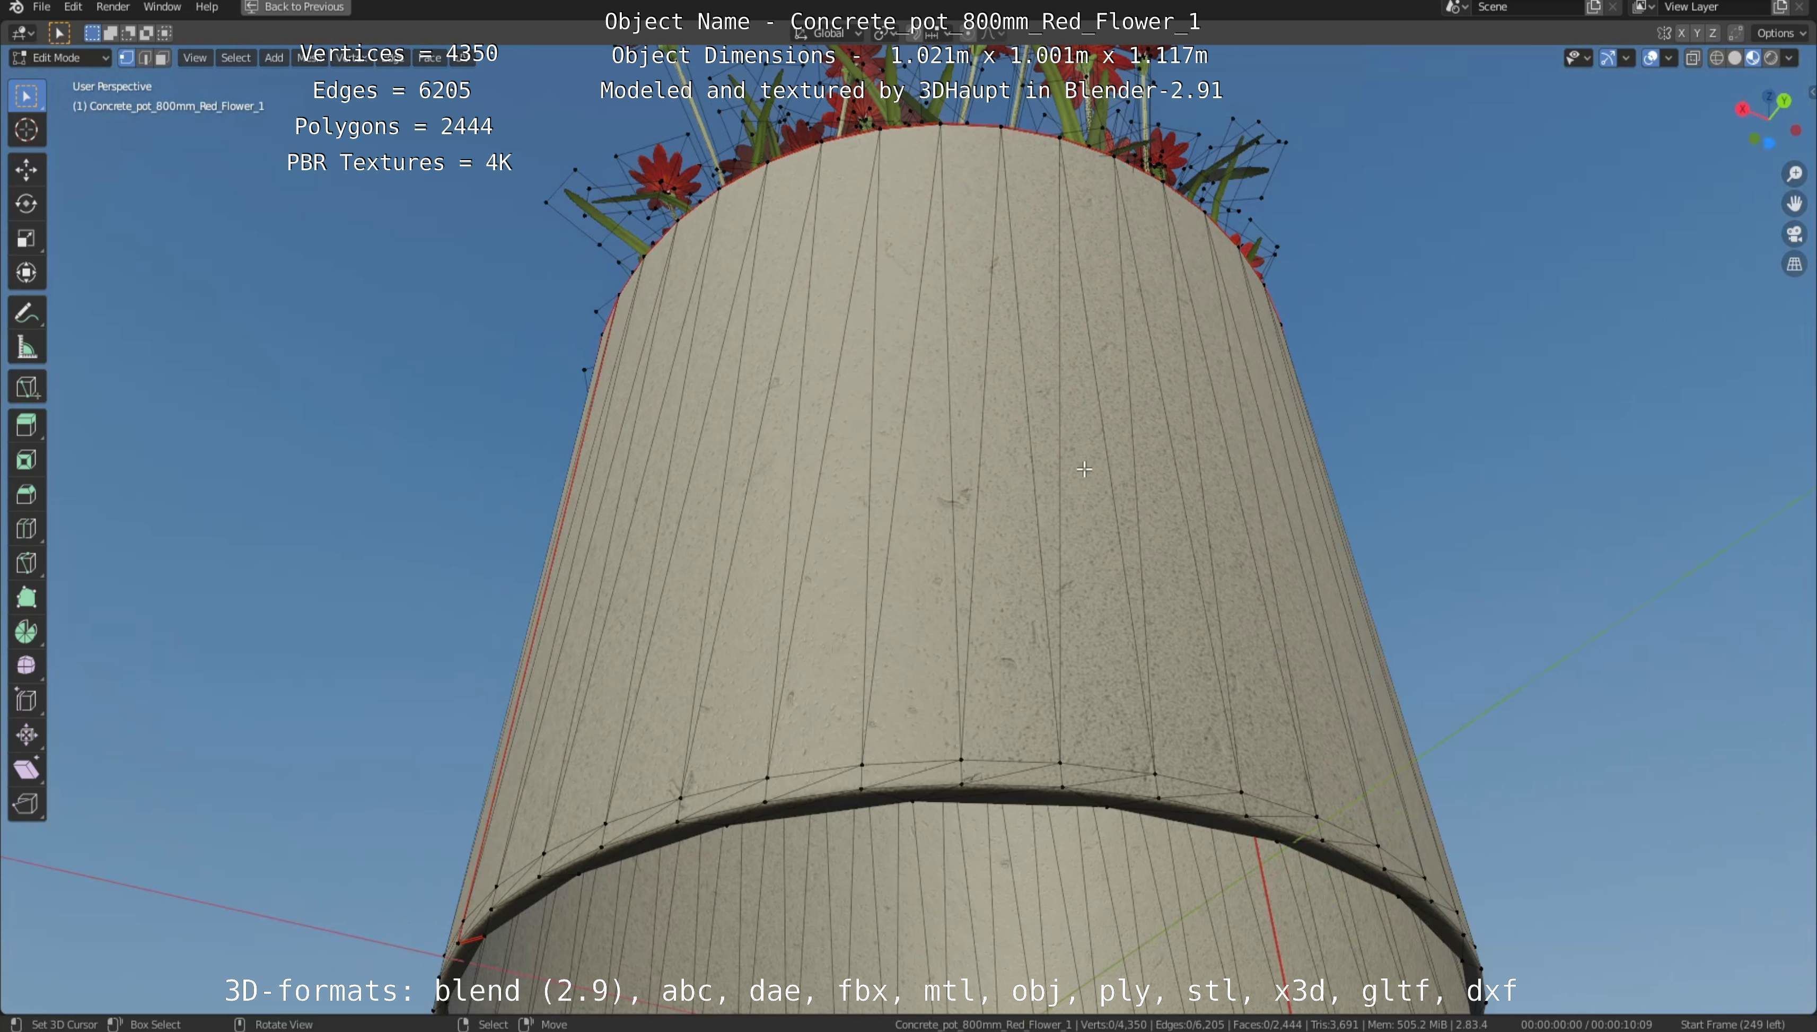
Task: Activate the 3D Cursor tool
Action: (27, 130)
